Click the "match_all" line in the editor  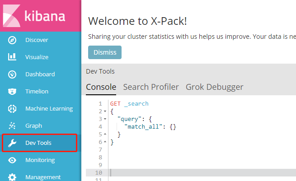[x=150, y=127]
